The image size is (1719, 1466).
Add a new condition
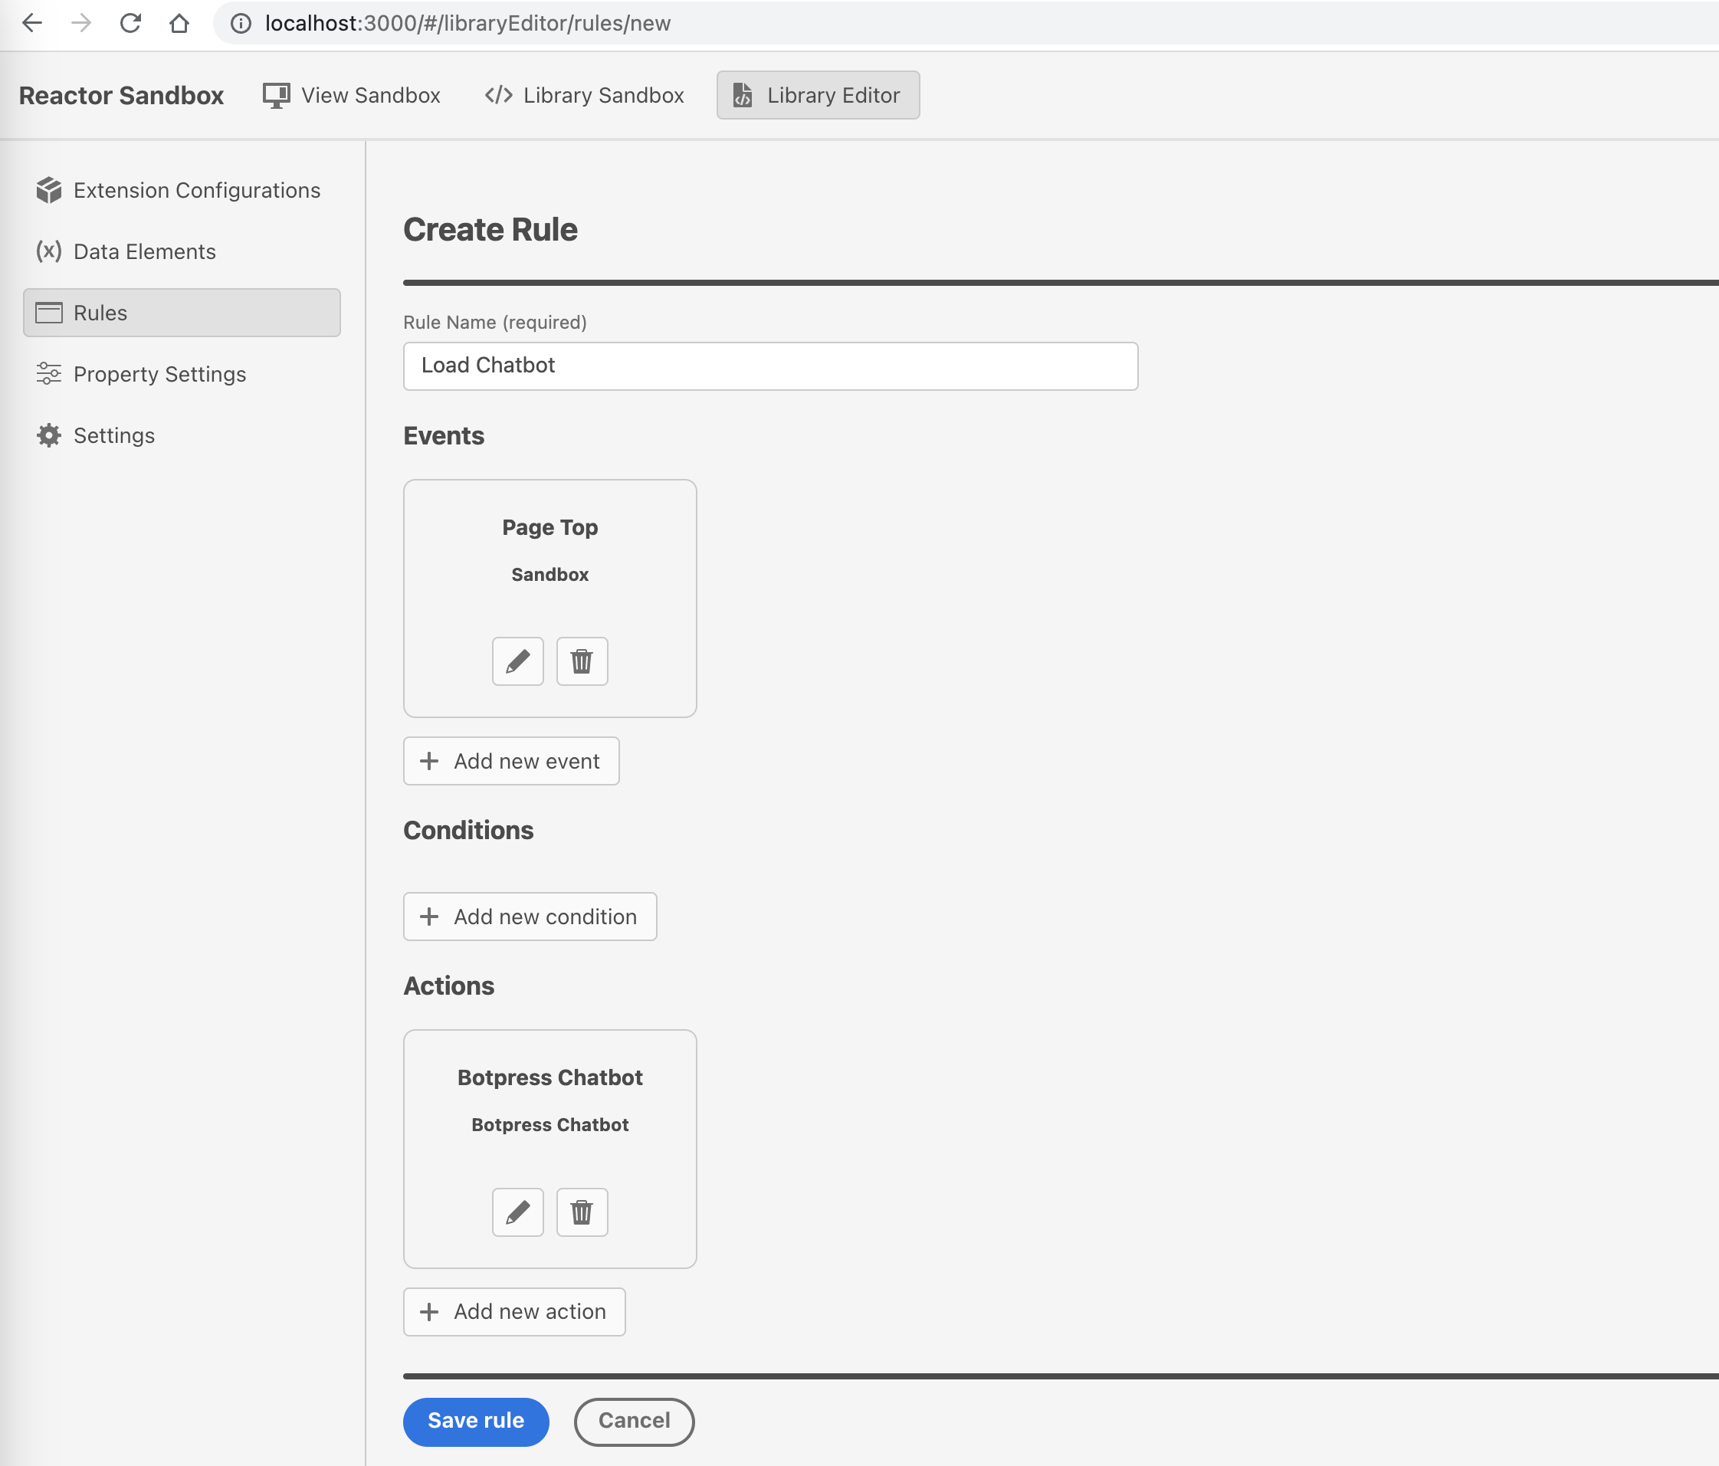530,917
